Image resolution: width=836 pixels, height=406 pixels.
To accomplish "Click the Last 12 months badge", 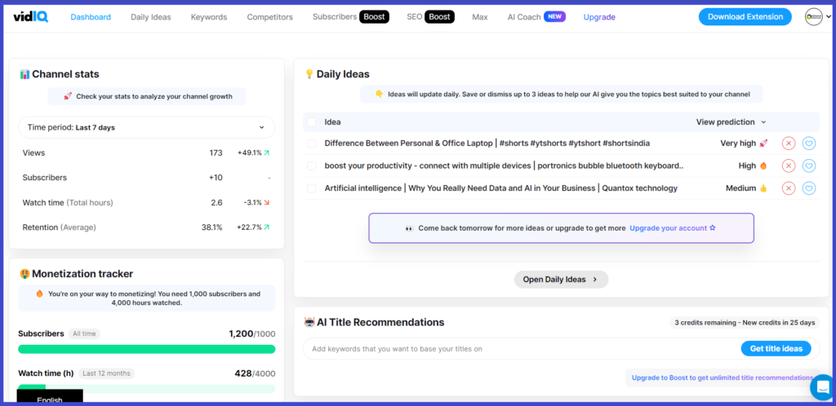I will click(x=107, y=373).
